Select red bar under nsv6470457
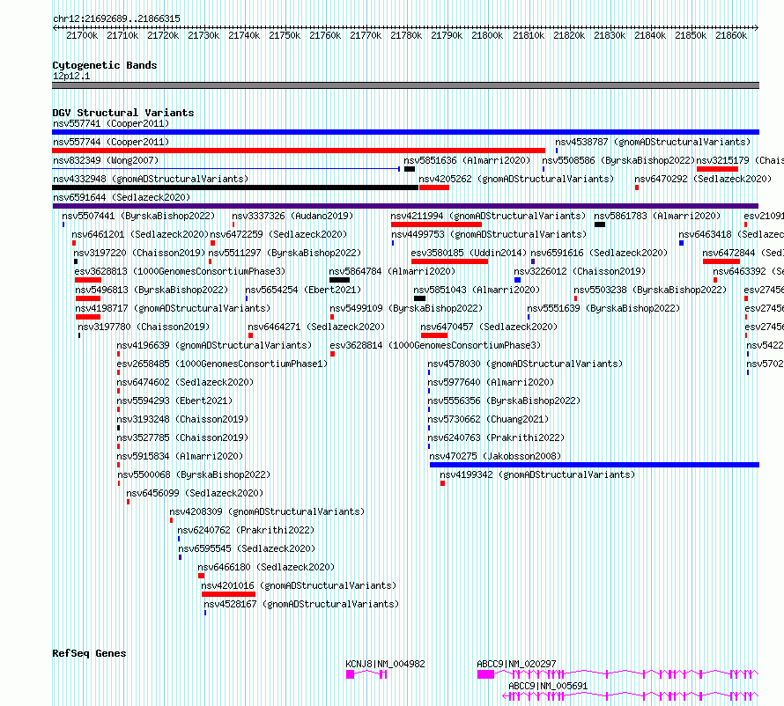The height and width of the screenshot is (706, 784). tap(434, 335)
